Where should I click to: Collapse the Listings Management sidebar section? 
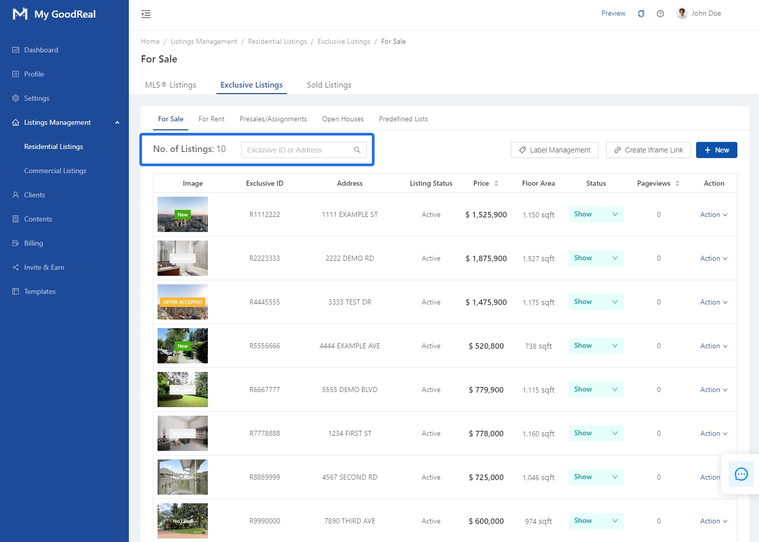click(x=117, y=122)
